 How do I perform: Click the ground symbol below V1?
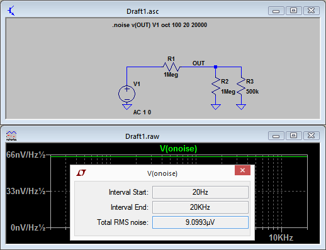126,106
